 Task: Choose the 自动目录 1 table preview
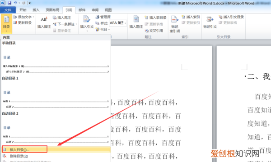(56, 93)
